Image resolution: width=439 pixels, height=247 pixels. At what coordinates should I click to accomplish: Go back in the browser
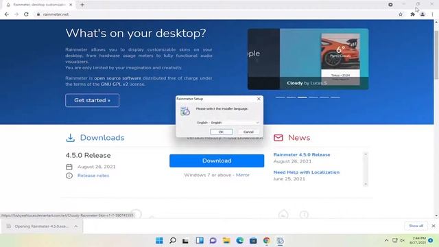click(7, 14)
